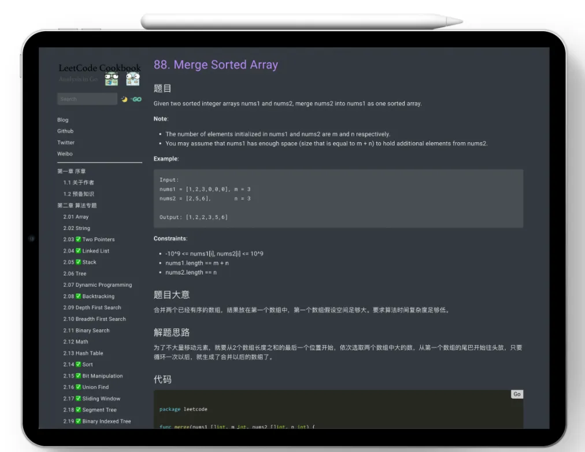Click the Output: [1,2,2,3,5,6] line
The image size is (585, 452).
click(x=193, y=217)
